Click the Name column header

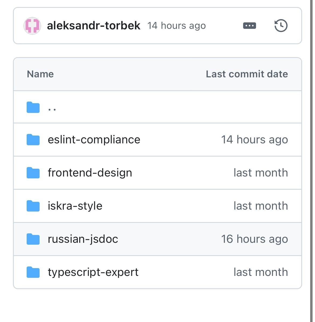(40, 74)
